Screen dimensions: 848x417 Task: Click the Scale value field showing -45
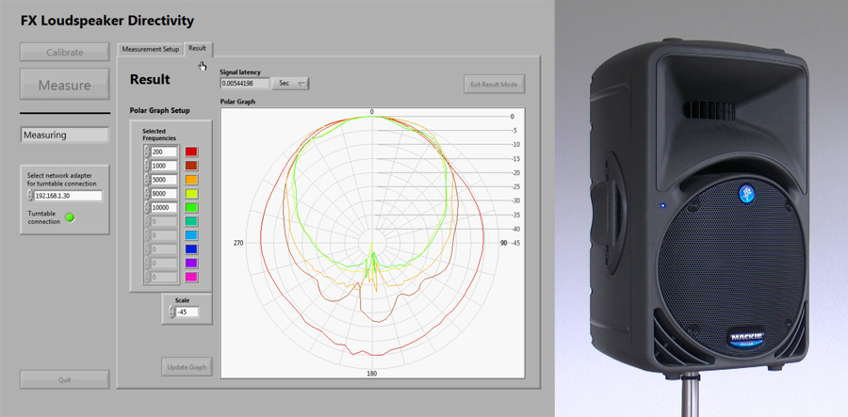187,312
